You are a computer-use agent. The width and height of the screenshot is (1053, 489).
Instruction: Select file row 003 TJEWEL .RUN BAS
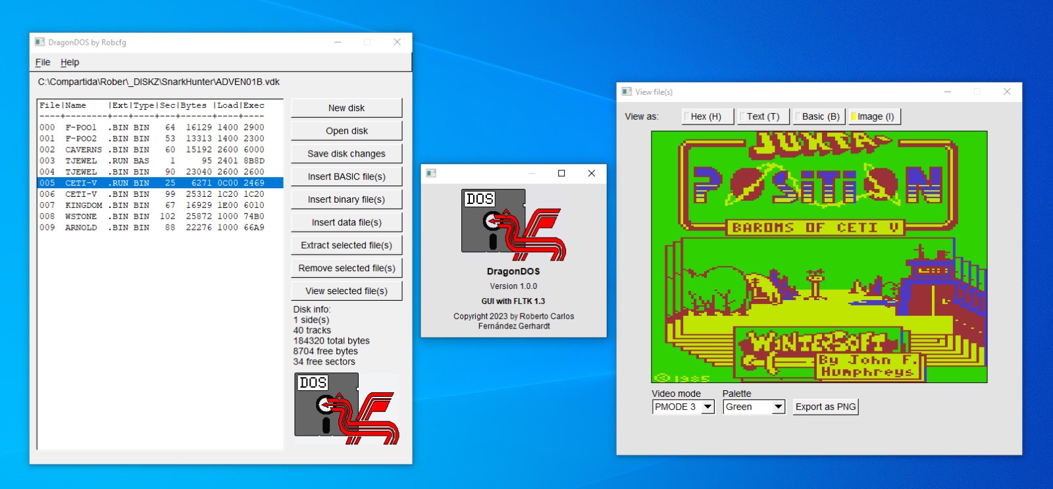(160, 161)
